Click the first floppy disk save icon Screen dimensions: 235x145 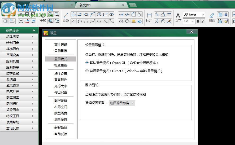(27, 14)
